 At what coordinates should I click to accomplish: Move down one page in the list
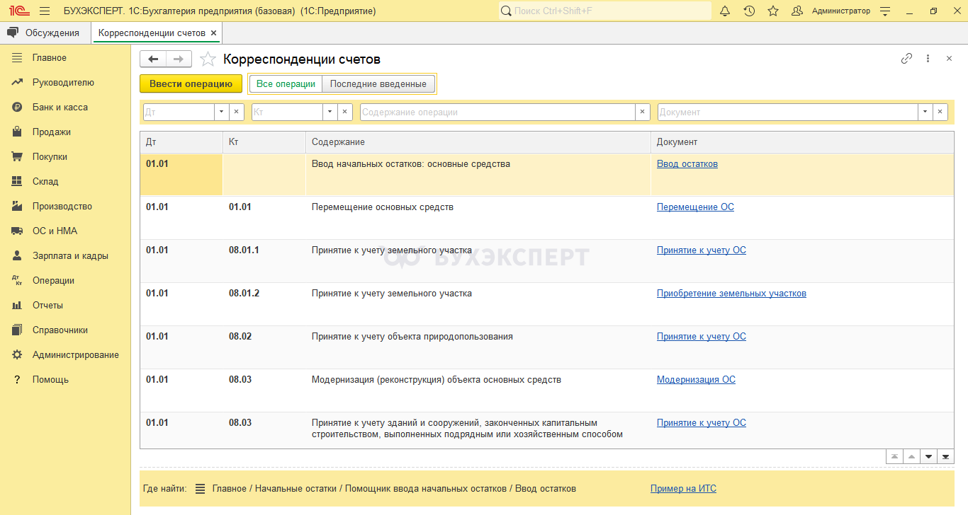click(929, 456)
